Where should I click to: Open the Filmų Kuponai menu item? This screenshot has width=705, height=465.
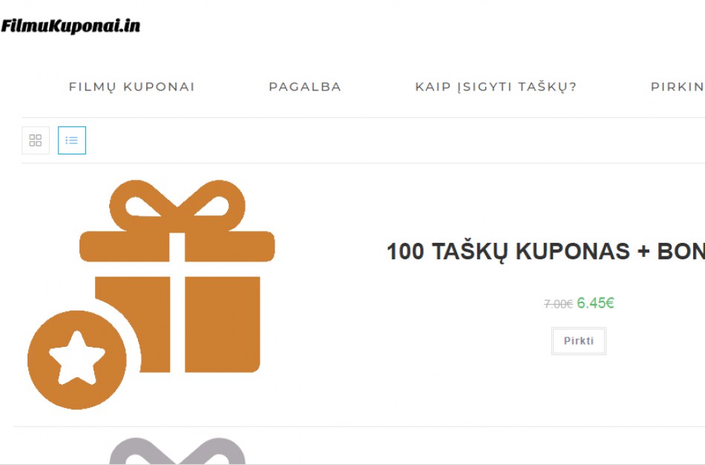click(x=132, y=87)
